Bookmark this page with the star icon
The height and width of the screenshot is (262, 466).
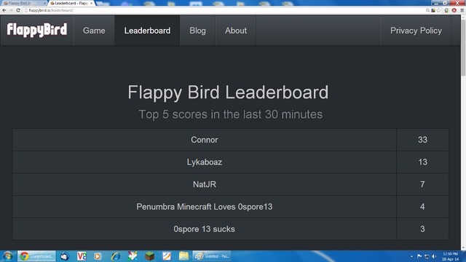pyautogui.click(x=438, y=10)
